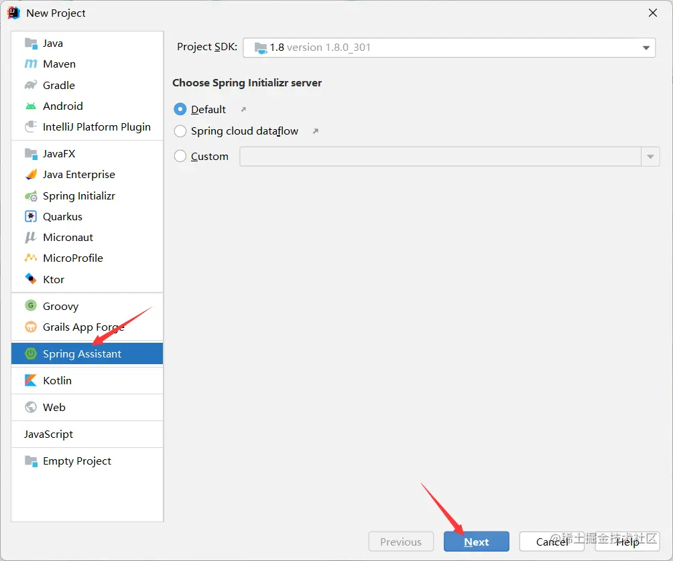This screenshot has width=673, height=561.
Task: Click the Maven 'm' icon
Action: 31,64
